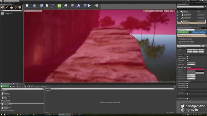The width and height of the screenshot is (207, 116).
Task: Open the viewport options dropdown arrow
Action: coord(25,11)
